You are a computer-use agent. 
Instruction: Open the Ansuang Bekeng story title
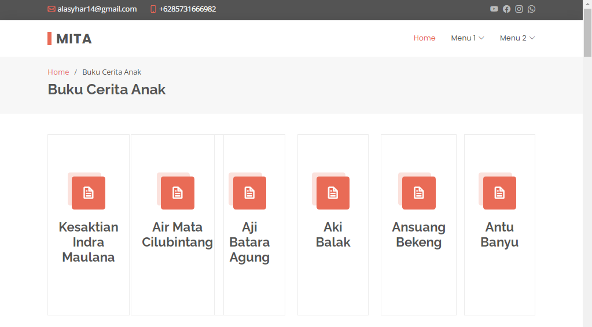[x=418, y=234]
